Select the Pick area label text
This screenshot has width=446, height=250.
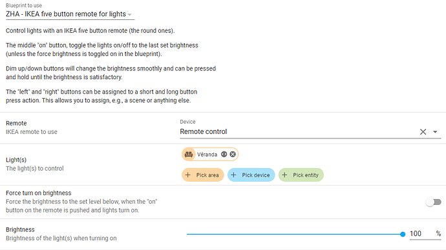tap(207, 175)
